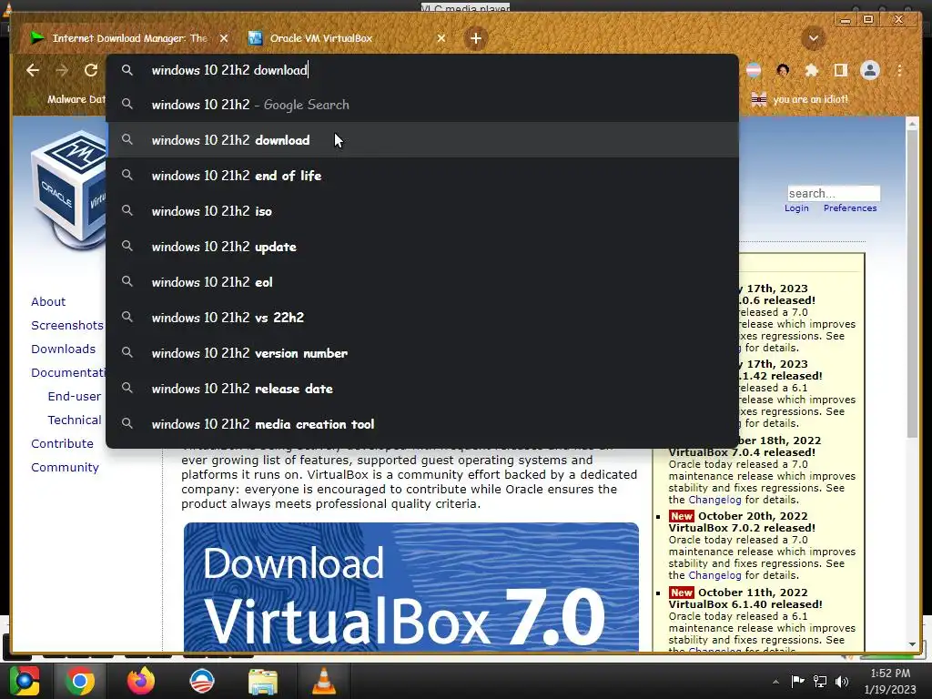This screenshot has width=932, height=699.
Task: Switch to the Oracle VM VirtualBox tab
Action: (x=345, y=38)
